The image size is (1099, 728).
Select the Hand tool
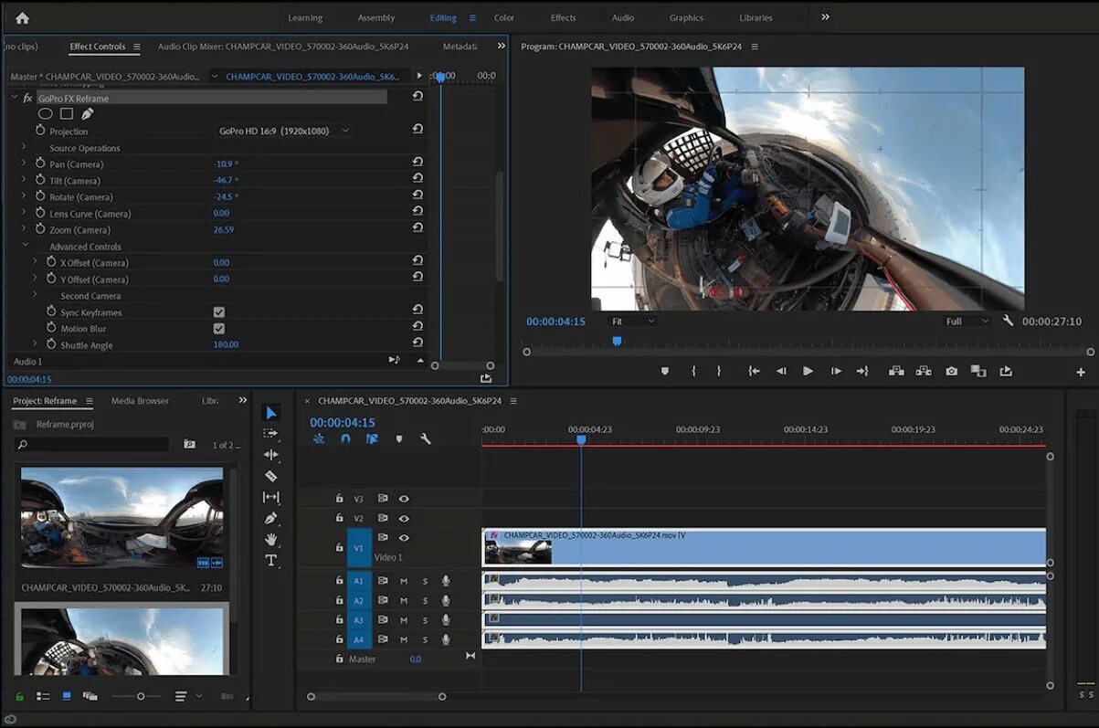coord(270,540)
